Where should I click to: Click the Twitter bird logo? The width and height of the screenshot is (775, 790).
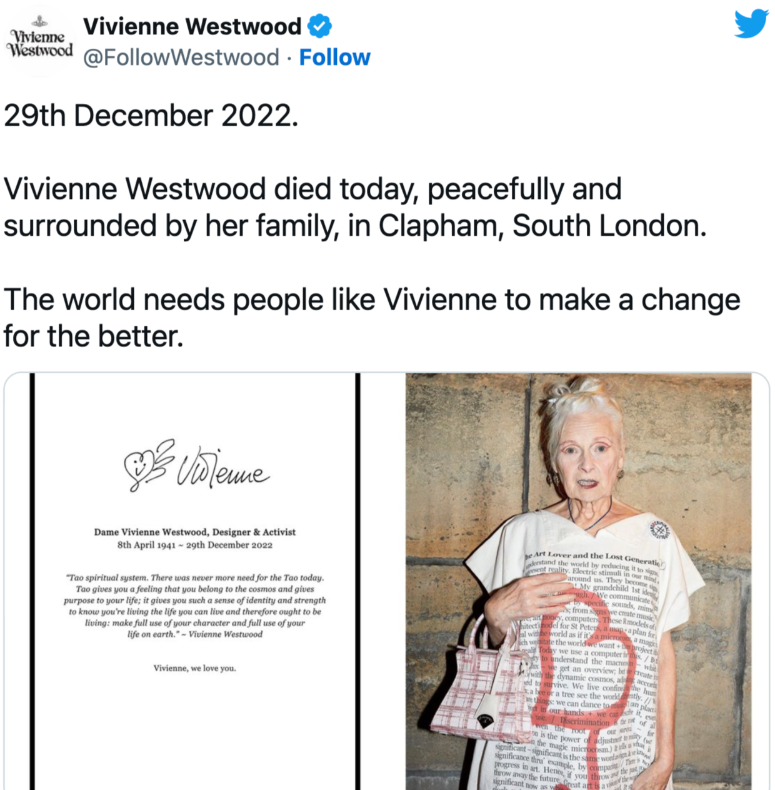click(x=751, y=24)
